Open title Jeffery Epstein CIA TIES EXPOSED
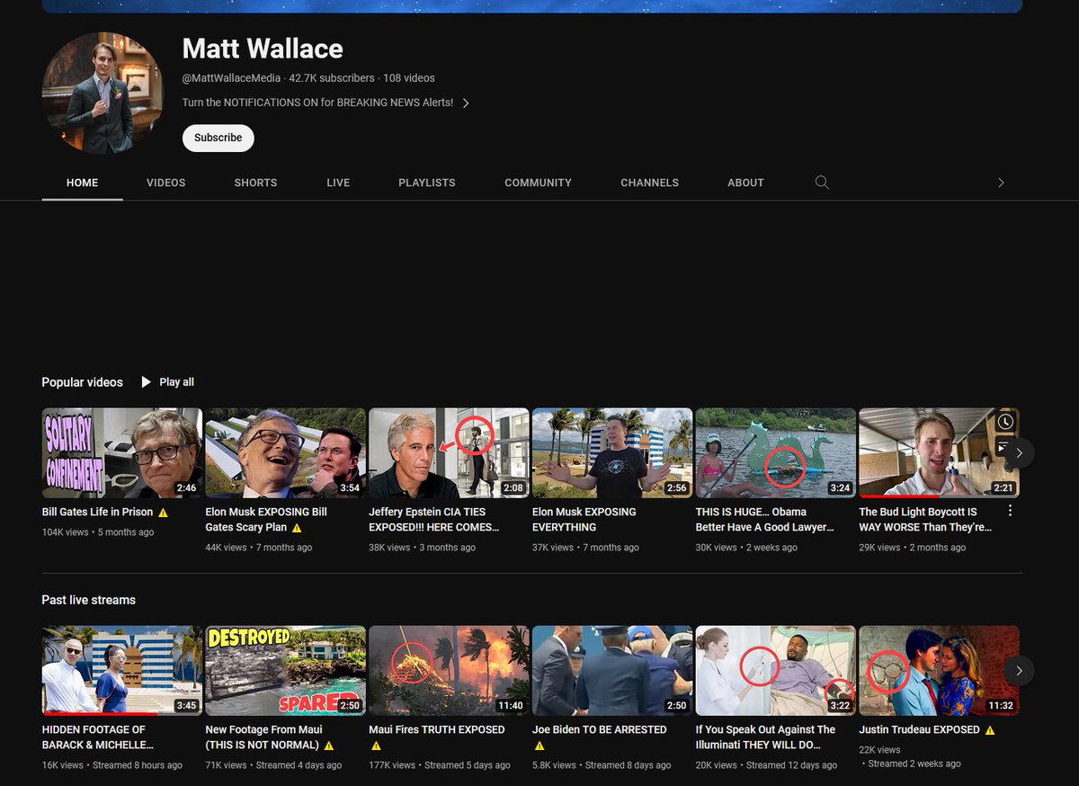The width and height of the screenshot is (1079, 786). tap(434, 520)
